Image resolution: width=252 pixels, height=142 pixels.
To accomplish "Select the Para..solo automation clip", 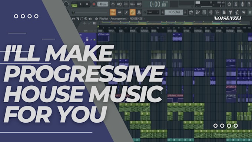I will pyautogui.click(x=103, y=37).
